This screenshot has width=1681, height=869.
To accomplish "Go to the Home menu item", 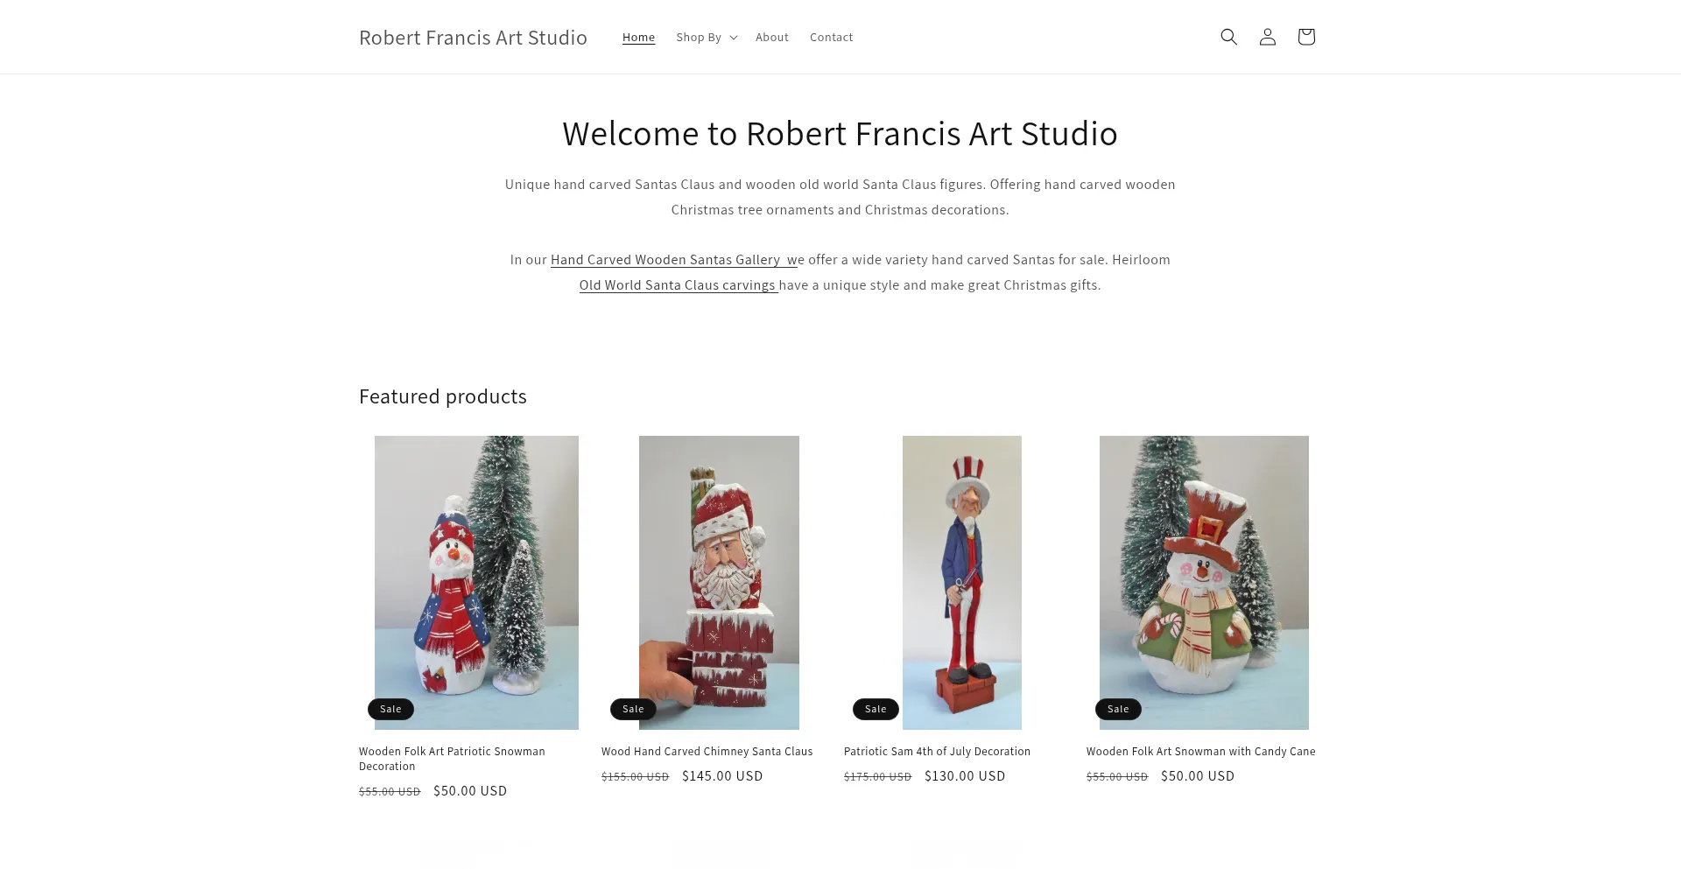I will [638, 37].
